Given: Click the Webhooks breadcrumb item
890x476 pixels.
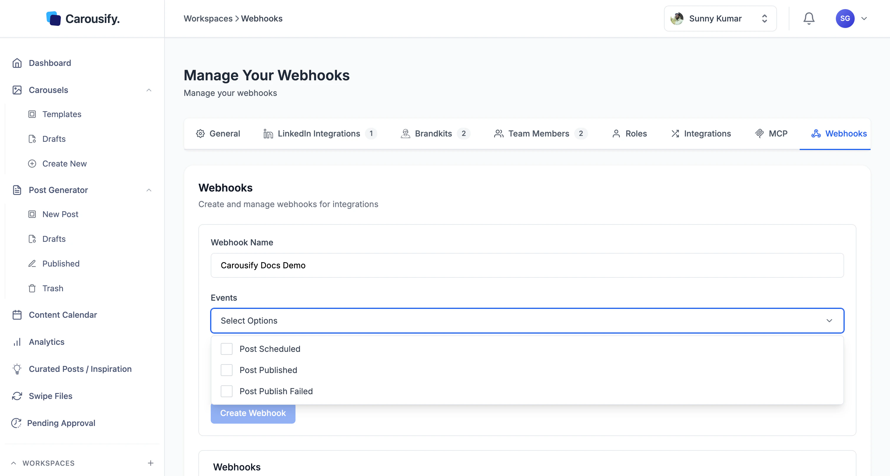Looking at the screenshot, I should [262, 19].
